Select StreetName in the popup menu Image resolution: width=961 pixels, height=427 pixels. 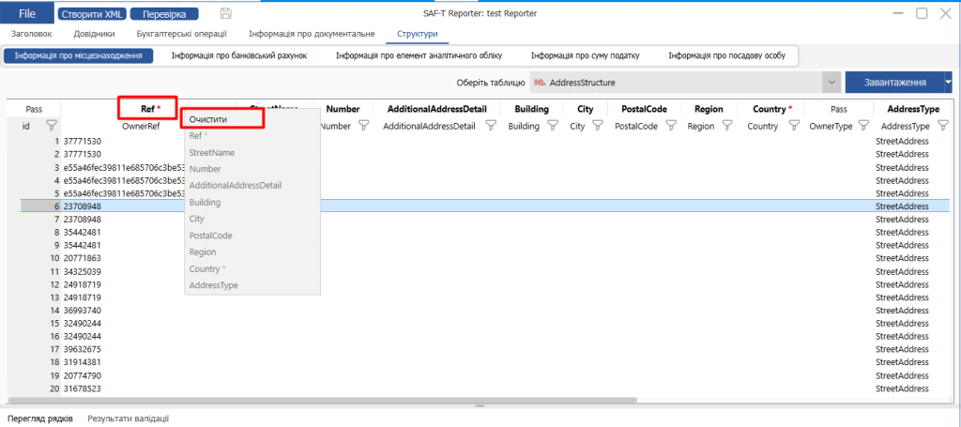click(x=211, y=153)
